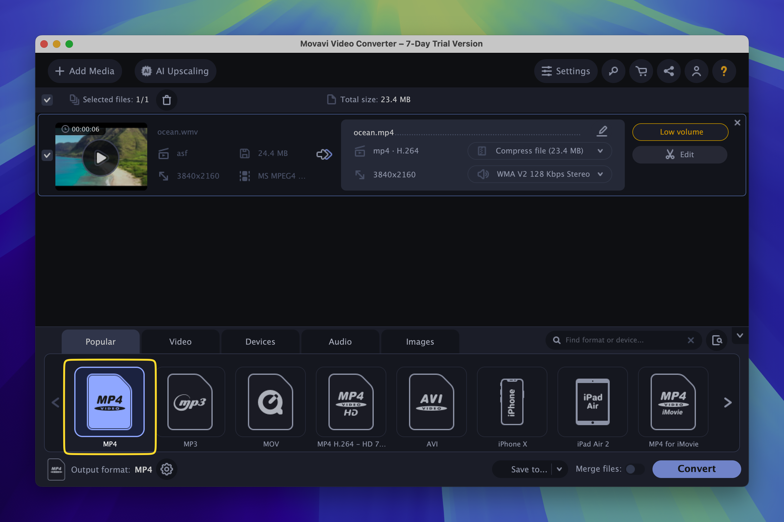784x522 pixels.
Task: Click the Total size: 23.4 MB label
Action: point(375,100)
